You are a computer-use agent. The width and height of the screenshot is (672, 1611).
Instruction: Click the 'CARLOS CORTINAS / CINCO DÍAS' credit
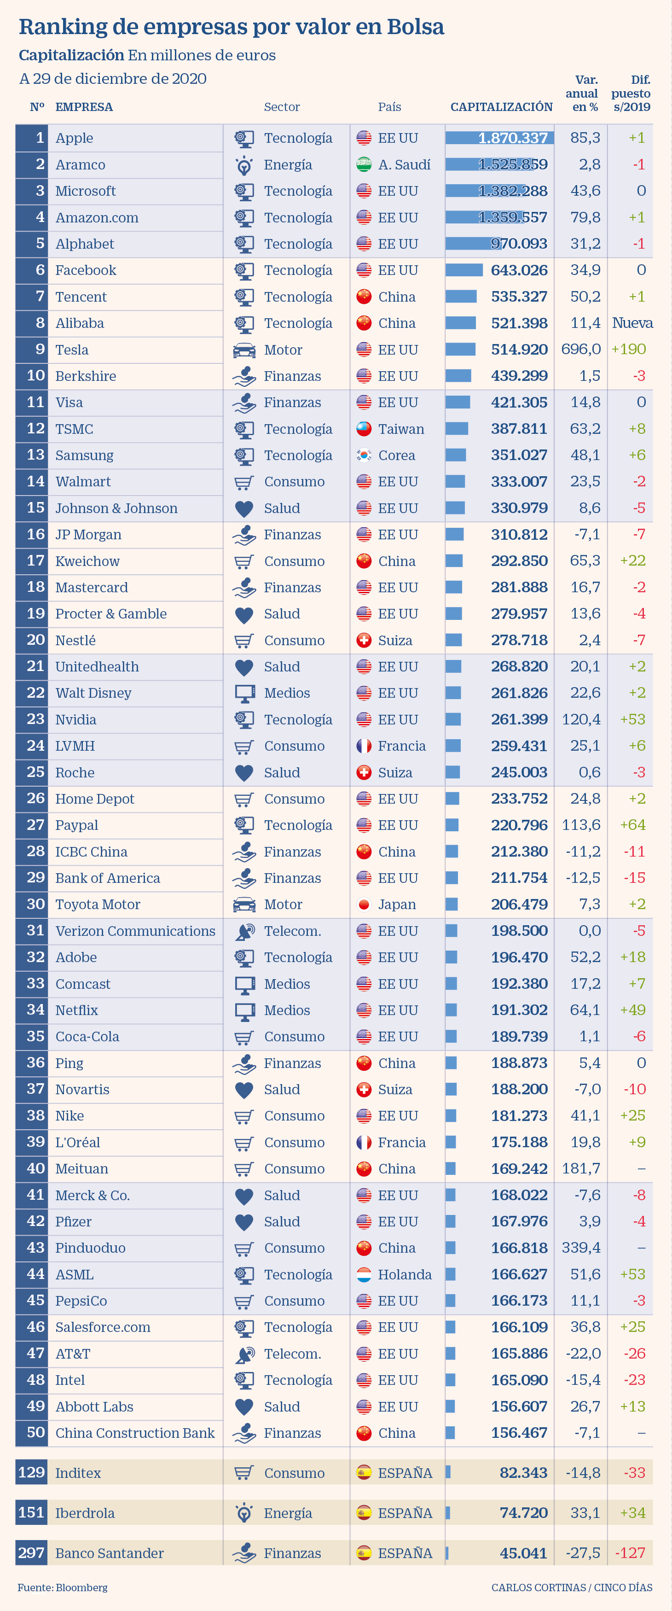[572, 1587]
